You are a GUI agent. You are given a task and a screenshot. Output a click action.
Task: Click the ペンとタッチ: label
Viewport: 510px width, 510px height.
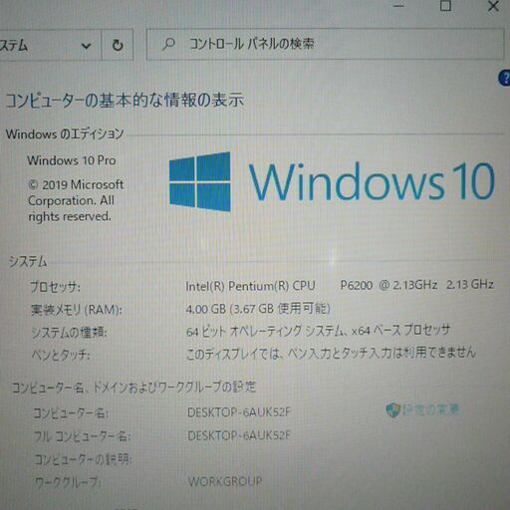(x=61, y=355)
